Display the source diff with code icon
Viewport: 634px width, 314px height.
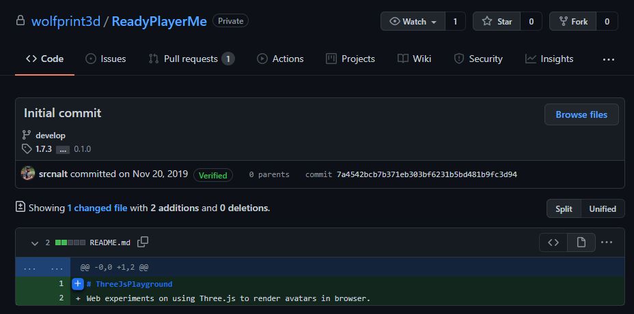pyautogui.click(x=553, y=242)
